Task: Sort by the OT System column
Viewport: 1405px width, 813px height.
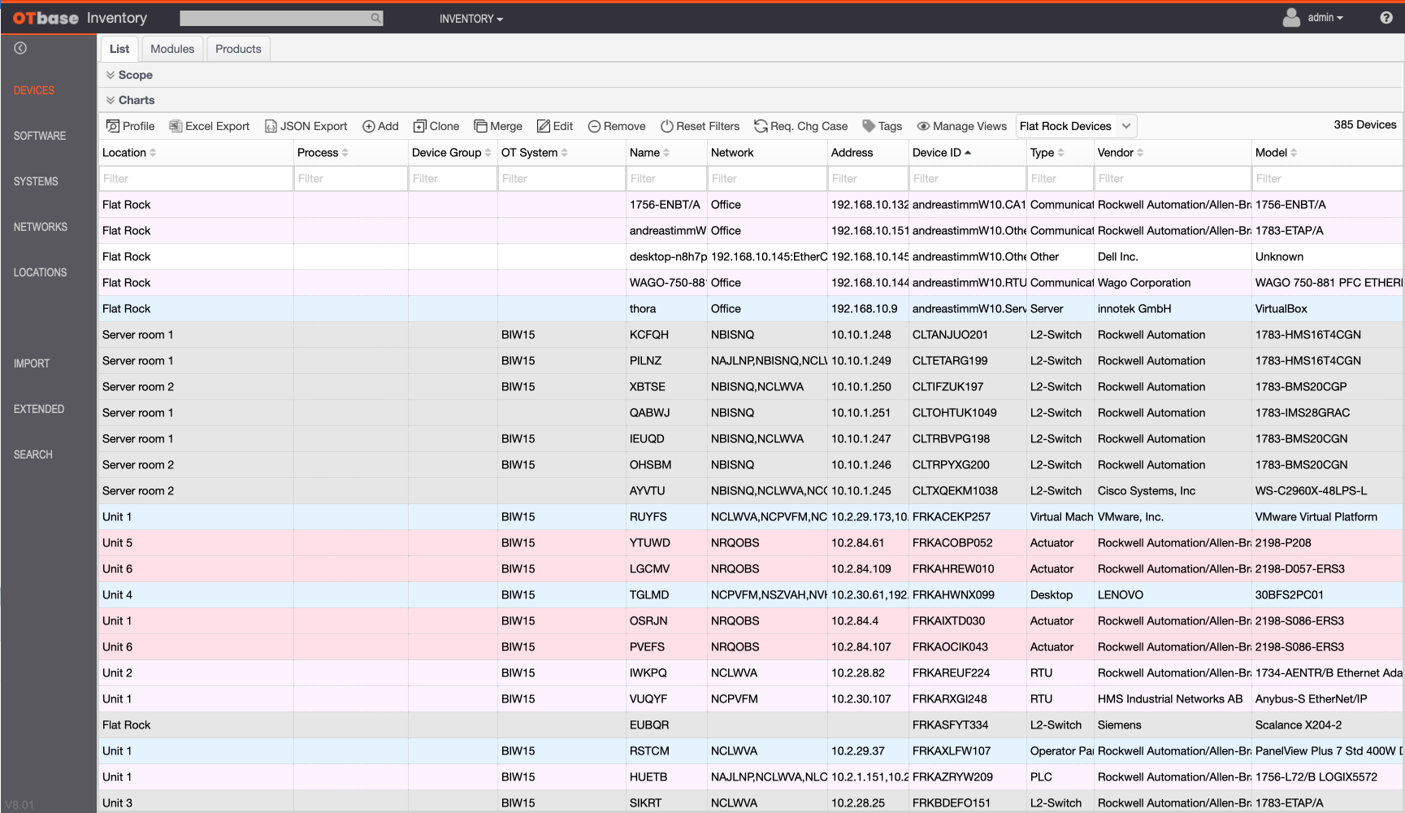Action: pyautogui.click(x=534, y=152)
